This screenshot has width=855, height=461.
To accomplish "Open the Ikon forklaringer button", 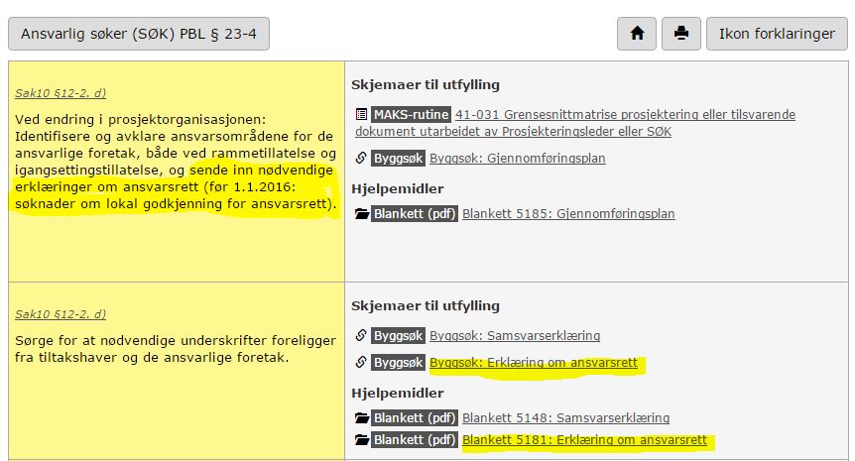I will click(777, 33).
